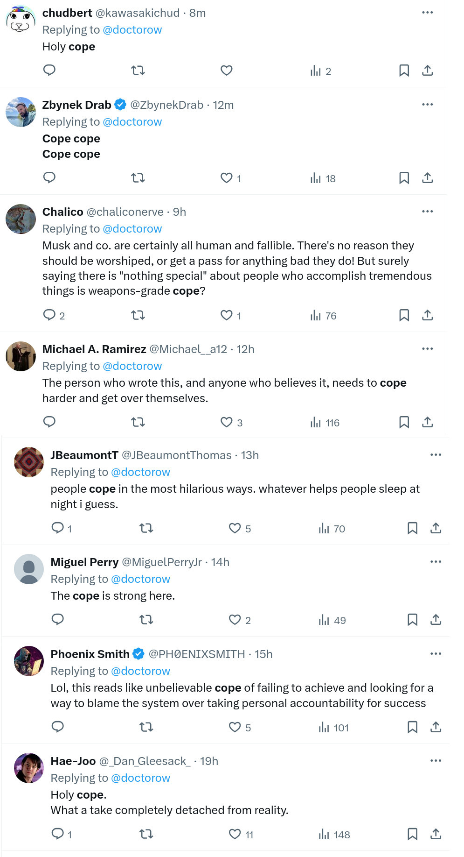Viewport: 464px width, 857px height.
Task: Open more options on Miguel Perry's tweet
Action: click(436, 562)
